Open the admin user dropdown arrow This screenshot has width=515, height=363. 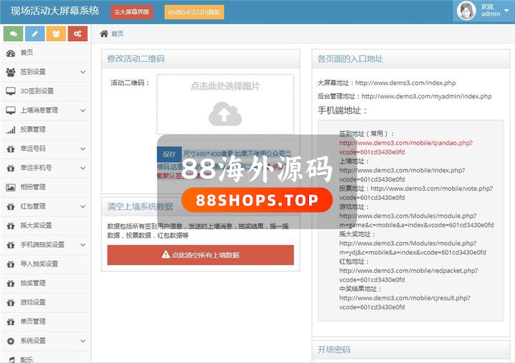pos(507,11)
